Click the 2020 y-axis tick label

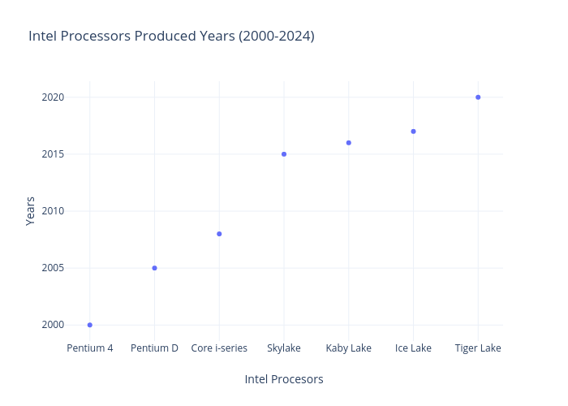53,97
